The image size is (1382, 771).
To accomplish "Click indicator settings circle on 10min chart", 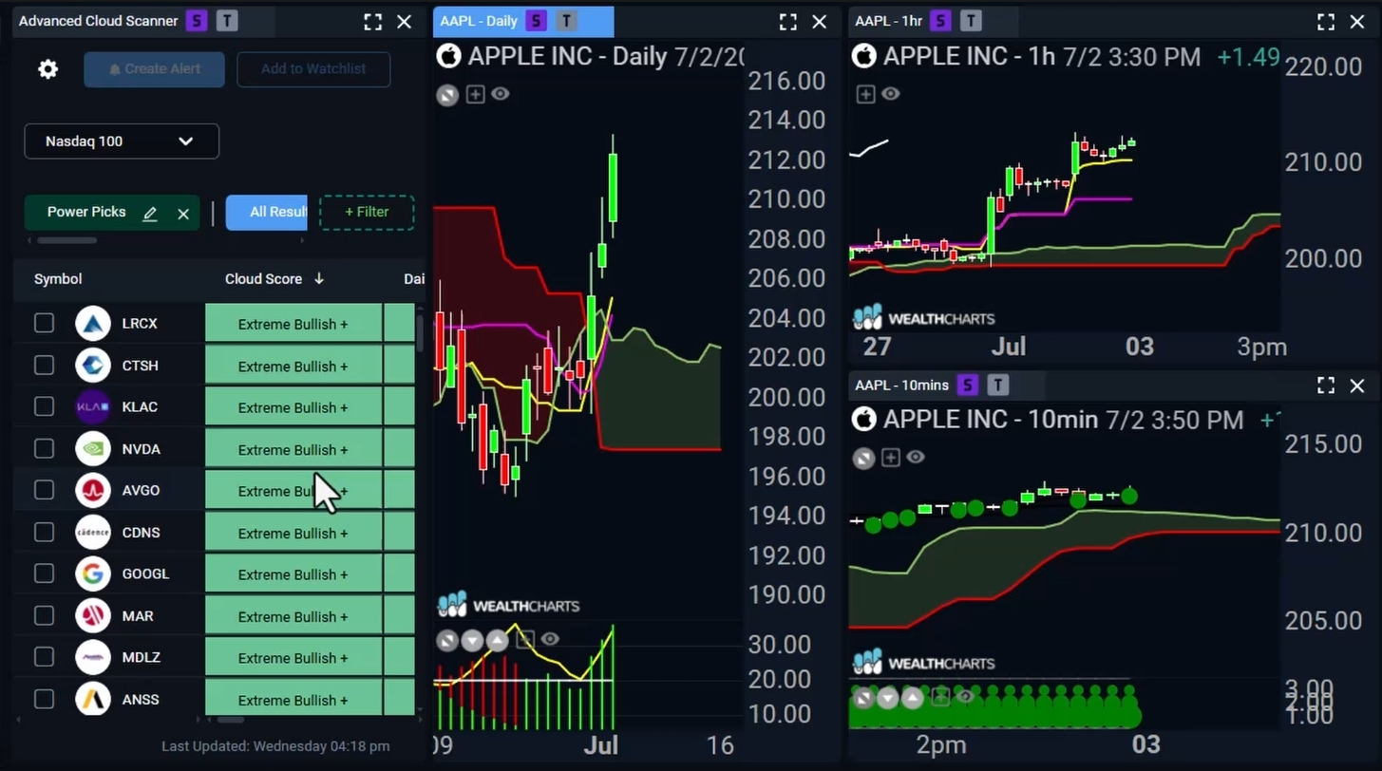I will [x=863, y=459].
